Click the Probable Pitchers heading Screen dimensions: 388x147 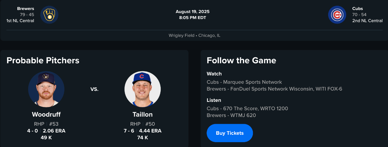coord(43,60)
